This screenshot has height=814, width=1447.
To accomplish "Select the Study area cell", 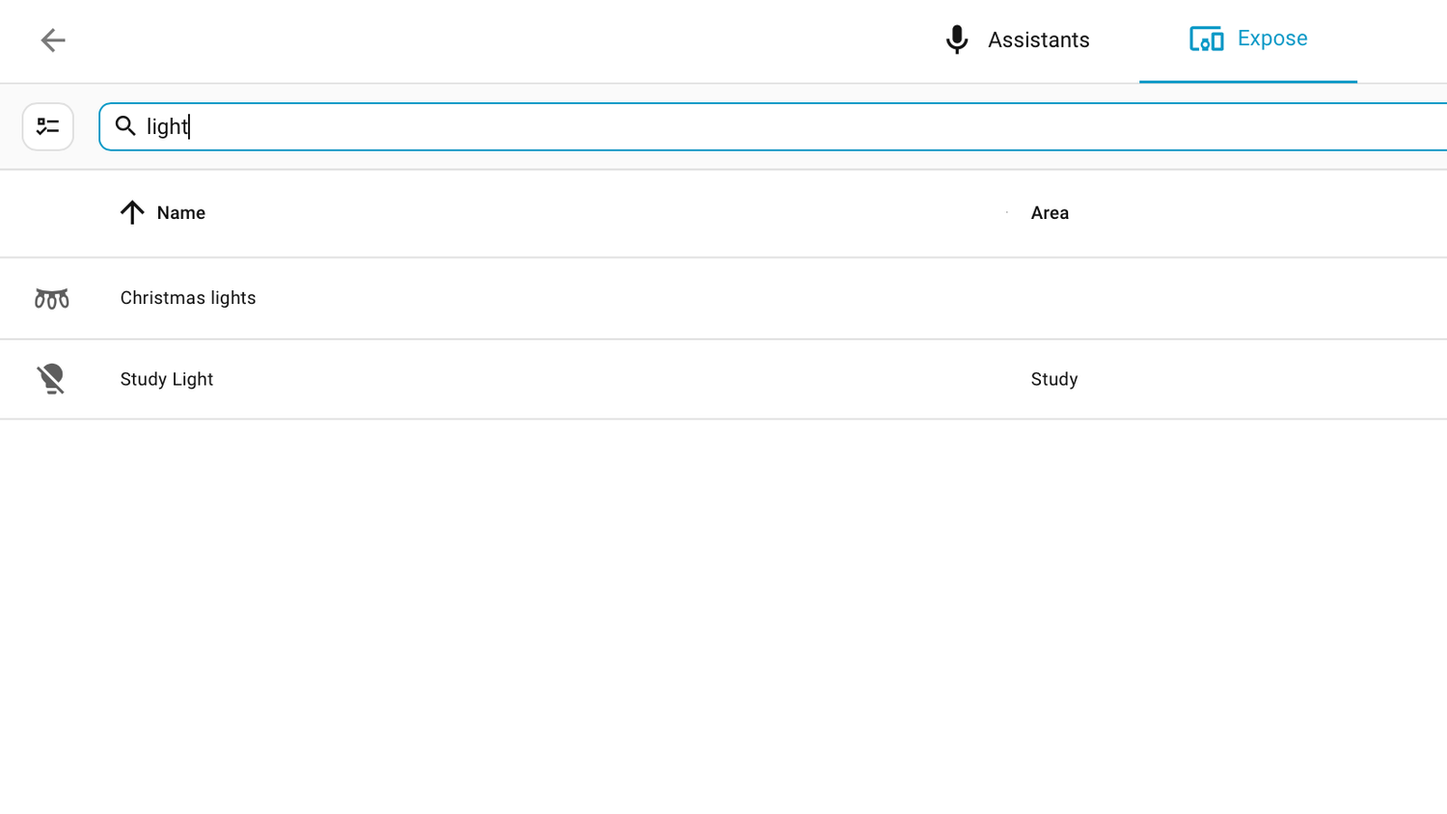I will coord(1054,379).
